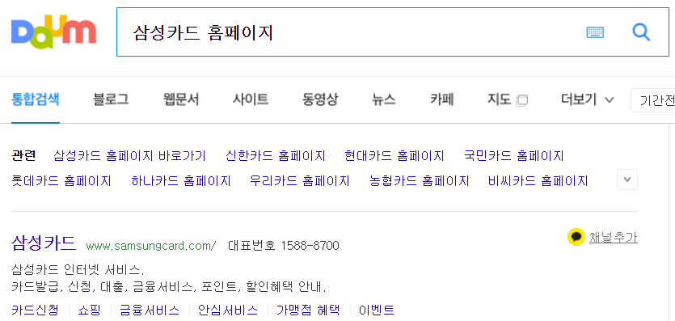Switch to the 블로그 tab
This screenshot has height=321, width=675.
tap(111, 99)
